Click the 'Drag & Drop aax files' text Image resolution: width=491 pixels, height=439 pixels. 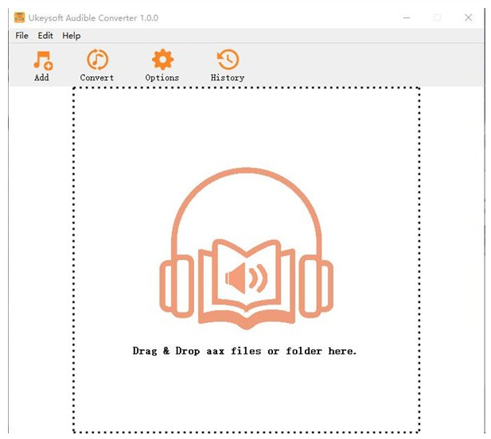245,351
